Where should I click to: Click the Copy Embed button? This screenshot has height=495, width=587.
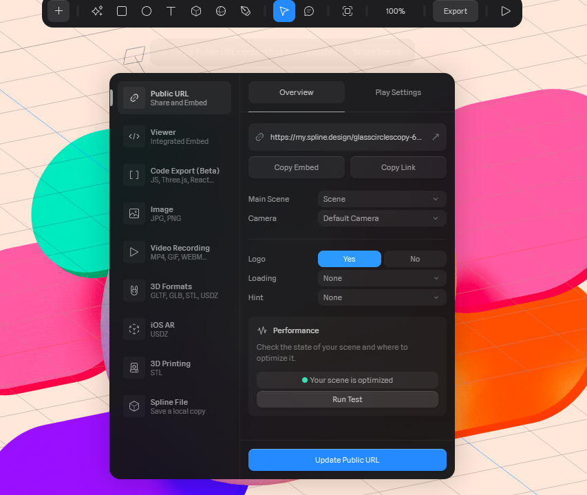coord(296,167)
